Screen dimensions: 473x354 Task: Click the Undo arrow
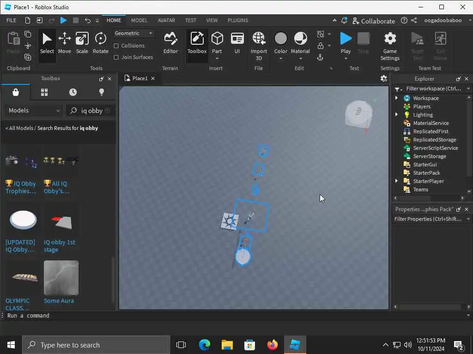[87, 20]
